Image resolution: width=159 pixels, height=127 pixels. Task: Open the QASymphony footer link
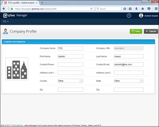click(x=17, y=125)
